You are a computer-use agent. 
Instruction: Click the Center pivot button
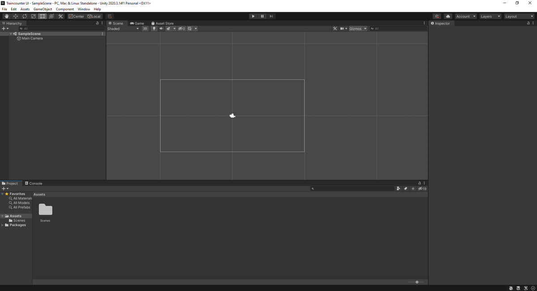click(x=76, y=16)
